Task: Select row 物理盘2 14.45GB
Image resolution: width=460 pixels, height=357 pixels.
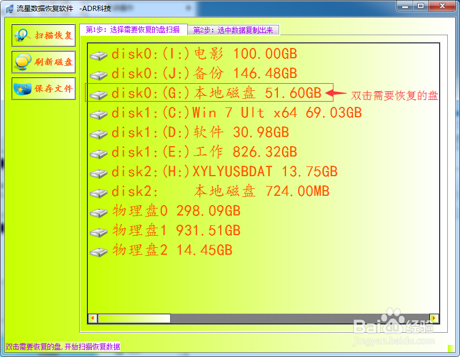Action: pos(161,251)
